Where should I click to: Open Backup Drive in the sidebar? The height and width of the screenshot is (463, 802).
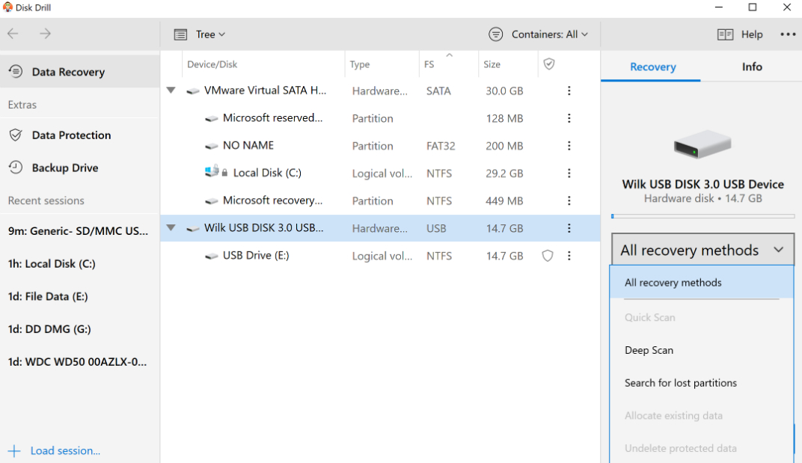tap(64, 168)
